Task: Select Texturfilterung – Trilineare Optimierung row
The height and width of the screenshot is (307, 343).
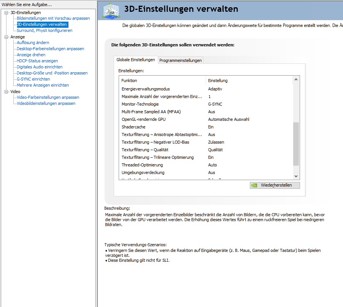Action: (206, 158)
